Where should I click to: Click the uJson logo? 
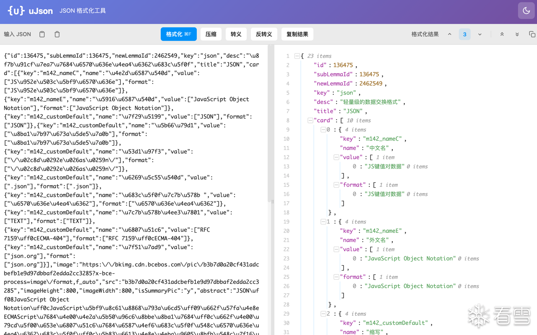click(30, 11)
